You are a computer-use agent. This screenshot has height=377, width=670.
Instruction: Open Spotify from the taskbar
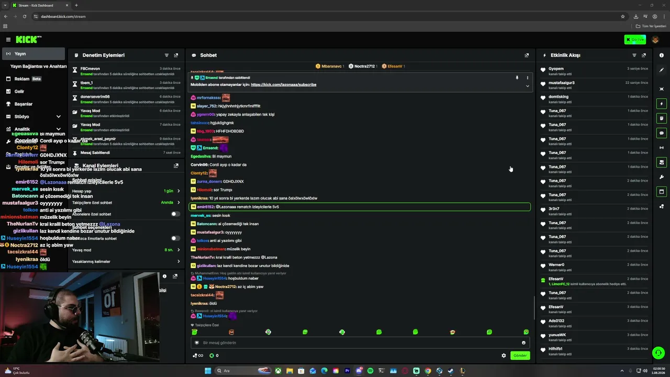click(370, 371)
